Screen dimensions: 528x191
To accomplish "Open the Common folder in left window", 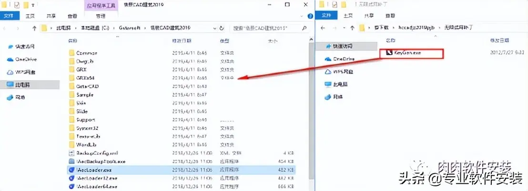I will (x=87, y=53).
